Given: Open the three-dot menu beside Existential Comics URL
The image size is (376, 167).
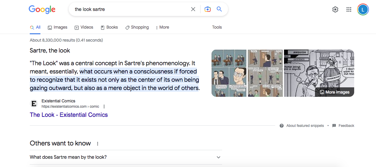Looking at the screenshot, I should [104, 107].
